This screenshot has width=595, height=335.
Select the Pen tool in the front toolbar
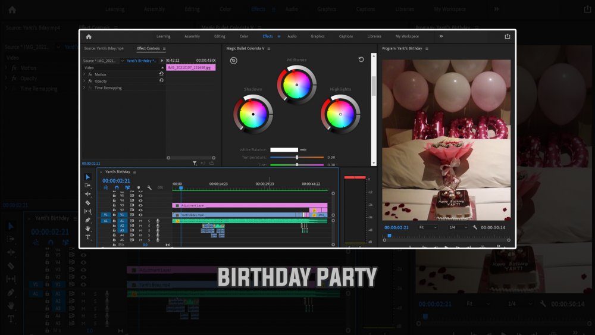coord(87,220)
